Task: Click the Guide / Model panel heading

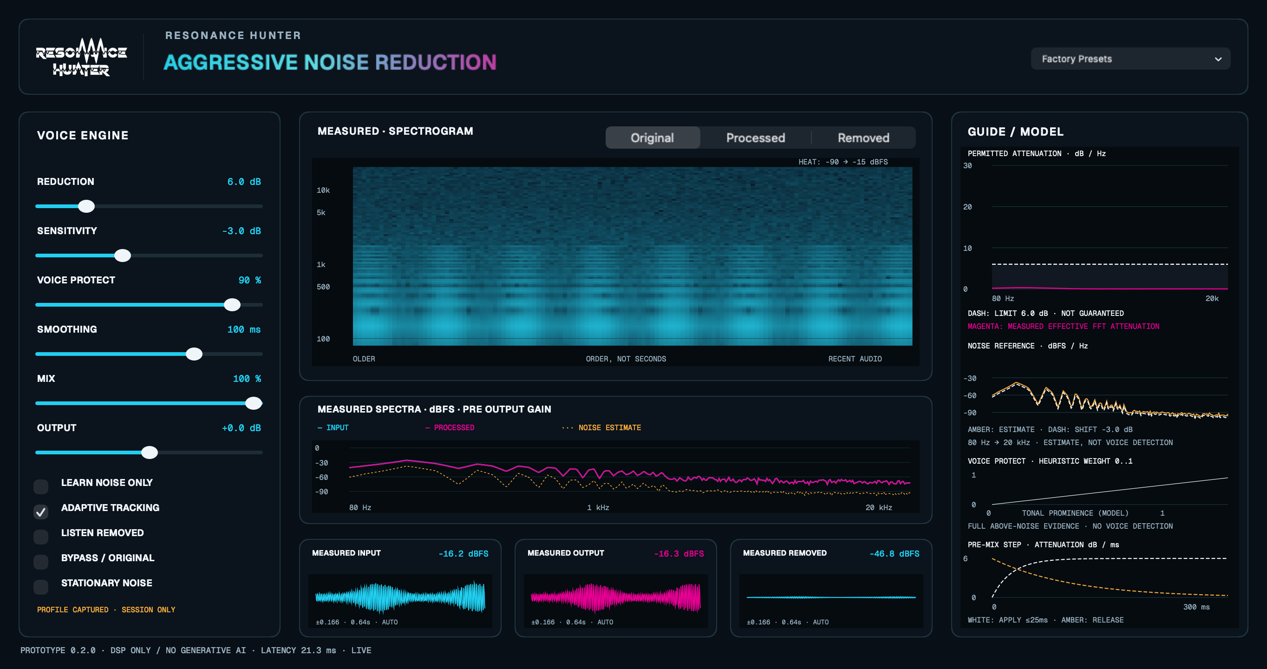Action: 1015,131
